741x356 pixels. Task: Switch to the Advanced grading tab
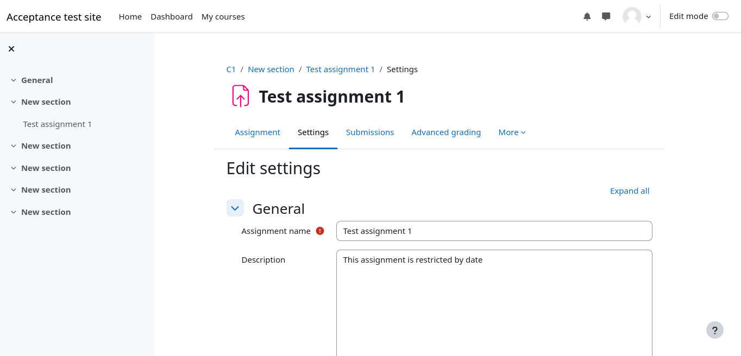point(446,132)
